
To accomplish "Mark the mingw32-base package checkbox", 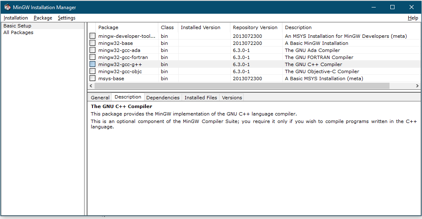I will 92,43.
